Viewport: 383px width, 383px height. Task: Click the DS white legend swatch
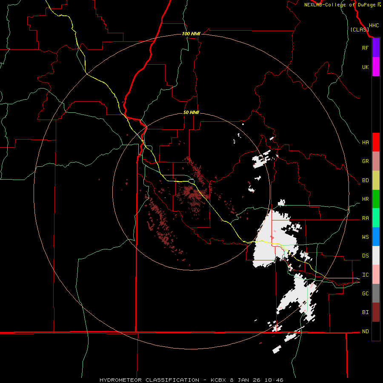pyautogui.click(x=376, y=255)
